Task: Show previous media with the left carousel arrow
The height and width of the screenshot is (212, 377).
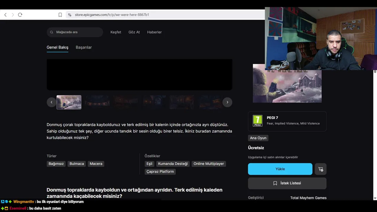Action: click(x=52, y=102)
